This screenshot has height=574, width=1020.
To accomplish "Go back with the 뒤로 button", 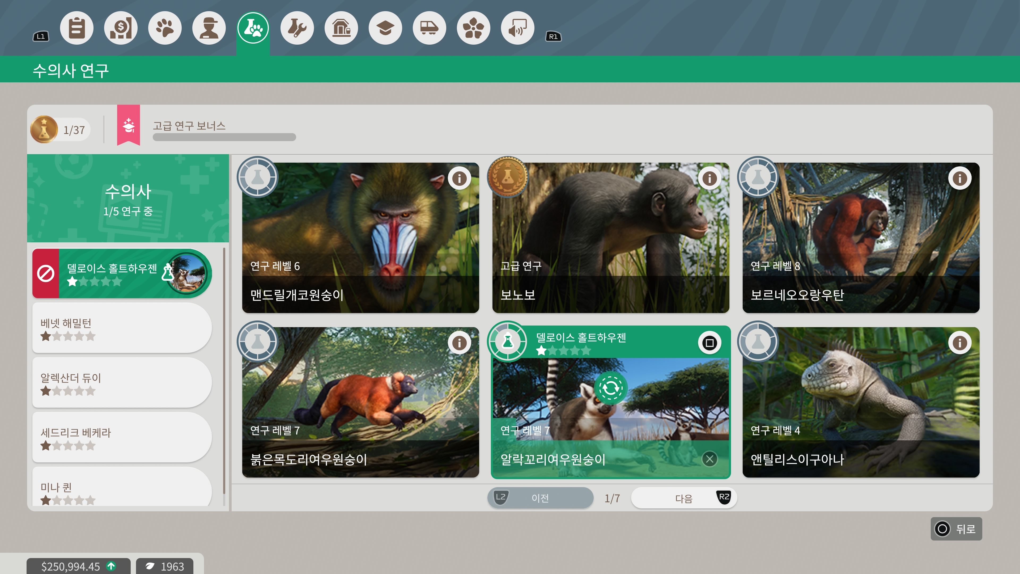I will point(956,529).
